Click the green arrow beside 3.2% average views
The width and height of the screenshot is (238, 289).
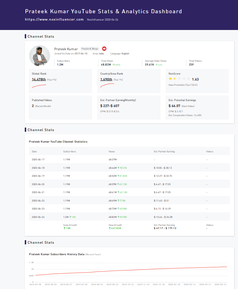(156, 65)
